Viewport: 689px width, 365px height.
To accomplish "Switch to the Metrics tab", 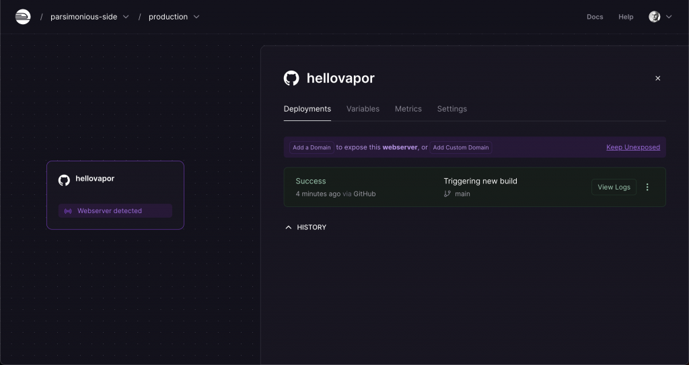I will [x=408, y=109].
